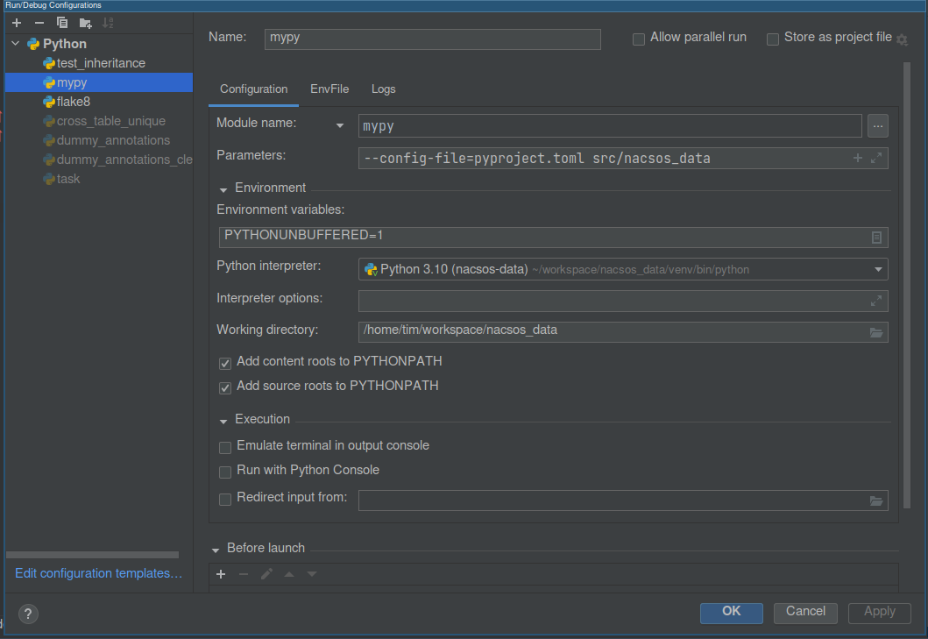
Task: Collapse the Python configurations tree node
Action: [x=15, y=44]
